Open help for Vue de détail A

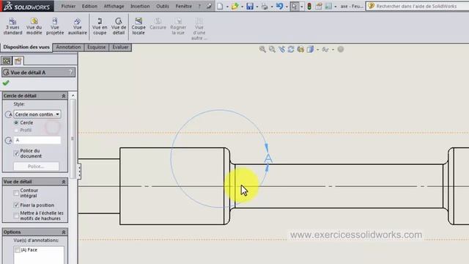click(x=70, y=72)
